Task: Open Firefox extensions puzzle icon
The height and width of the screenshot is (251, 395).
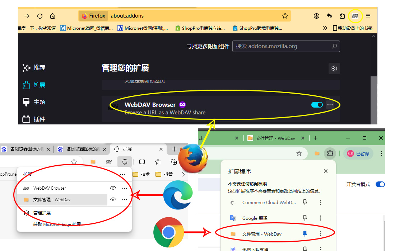Action: [x=342, y=16]
